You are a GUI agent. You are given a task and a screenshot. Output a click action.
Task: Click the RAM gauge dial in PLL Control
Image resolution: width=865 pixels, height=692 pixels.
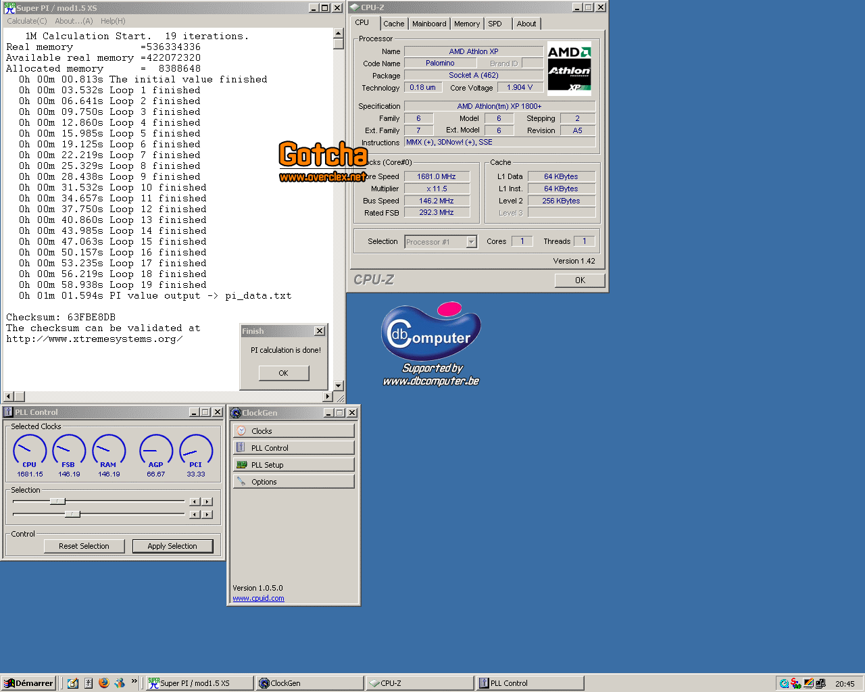click(x=109, y=450)
